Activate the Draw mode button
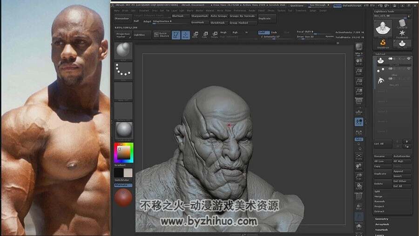 185,35
